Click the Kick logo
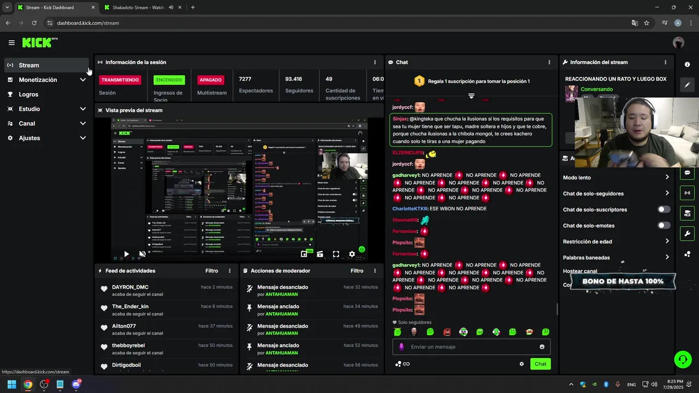This screenshot has height=393, width=699. pos(40,43)
